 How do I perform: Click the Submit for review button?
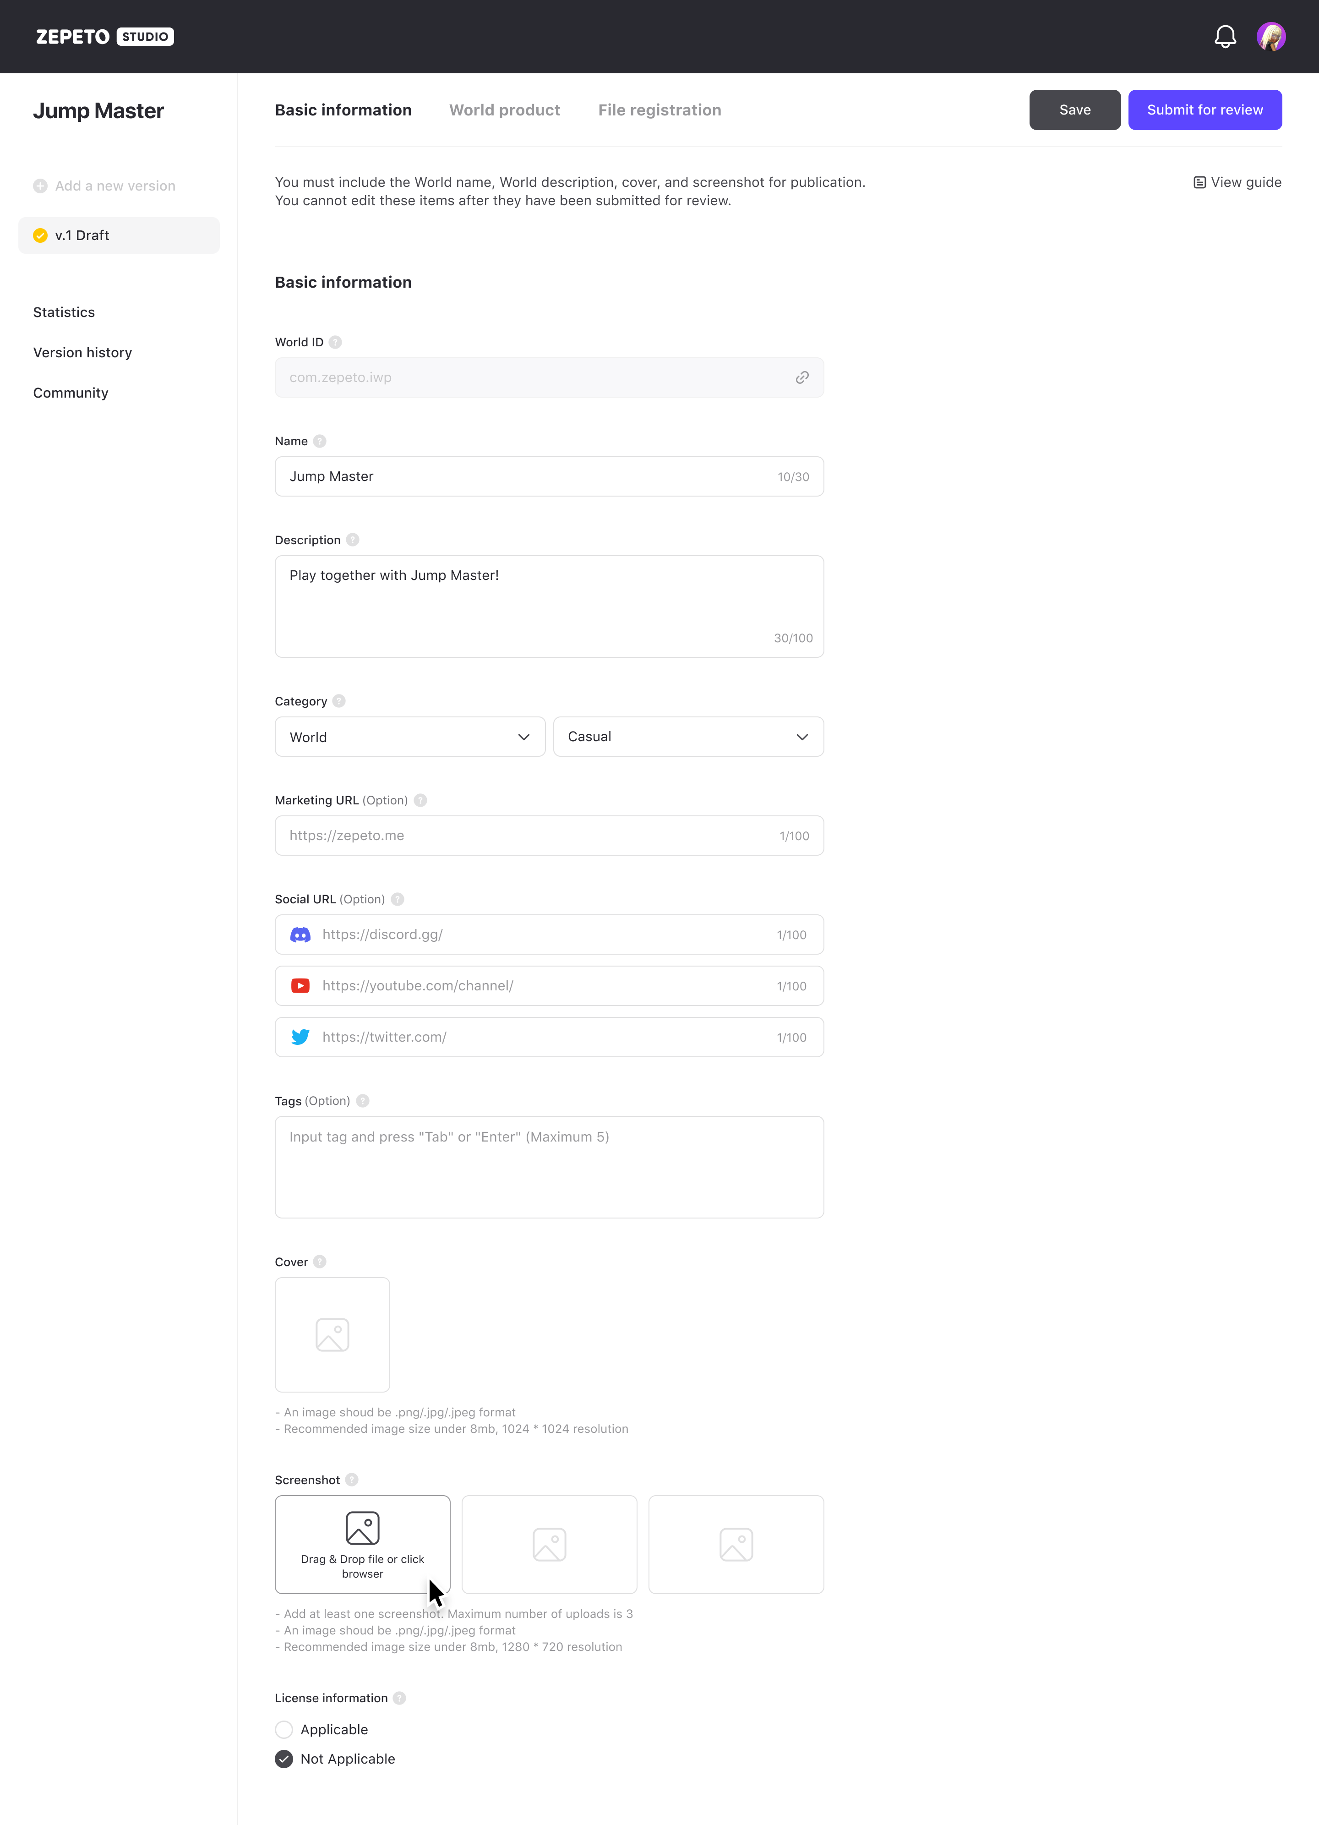point(1204,110)
